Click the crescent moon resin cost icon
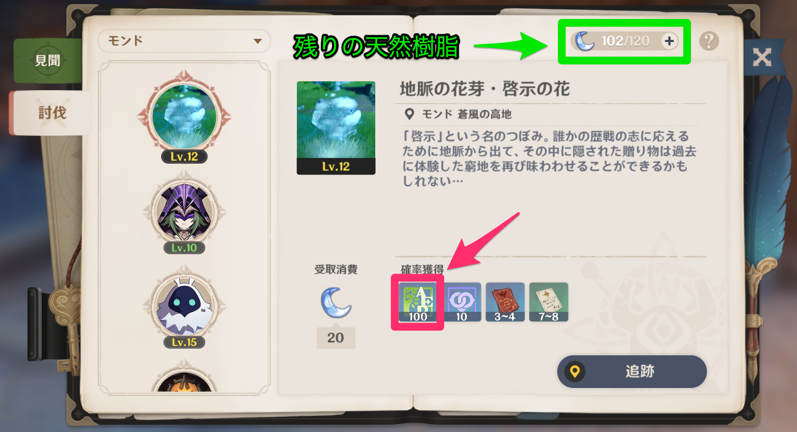This screenshot has width=797, height=432. click(336, 303)
